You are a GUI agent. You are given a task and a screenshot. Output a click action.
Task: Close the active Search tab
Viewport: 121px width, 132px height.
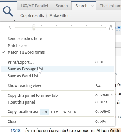pyautogui.click(x=92, y=6)
